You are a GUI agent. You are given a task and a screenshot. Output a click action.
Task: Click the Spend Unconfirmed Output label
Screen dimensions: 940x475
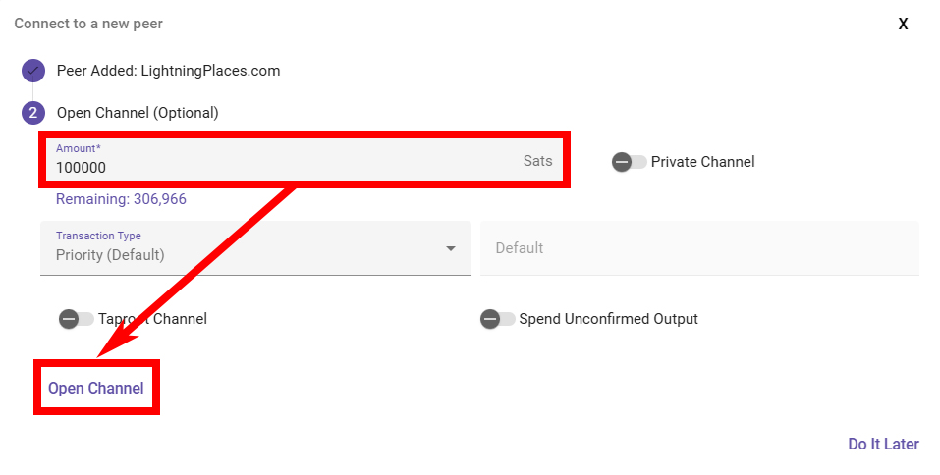point(608,319)
